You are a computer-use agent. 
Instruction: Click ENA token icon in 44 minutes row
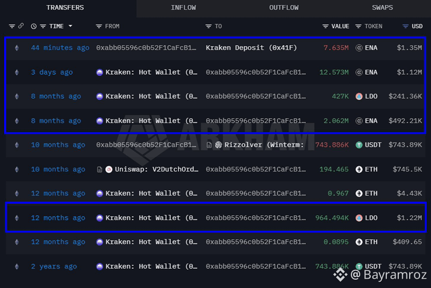coord(359,48)
